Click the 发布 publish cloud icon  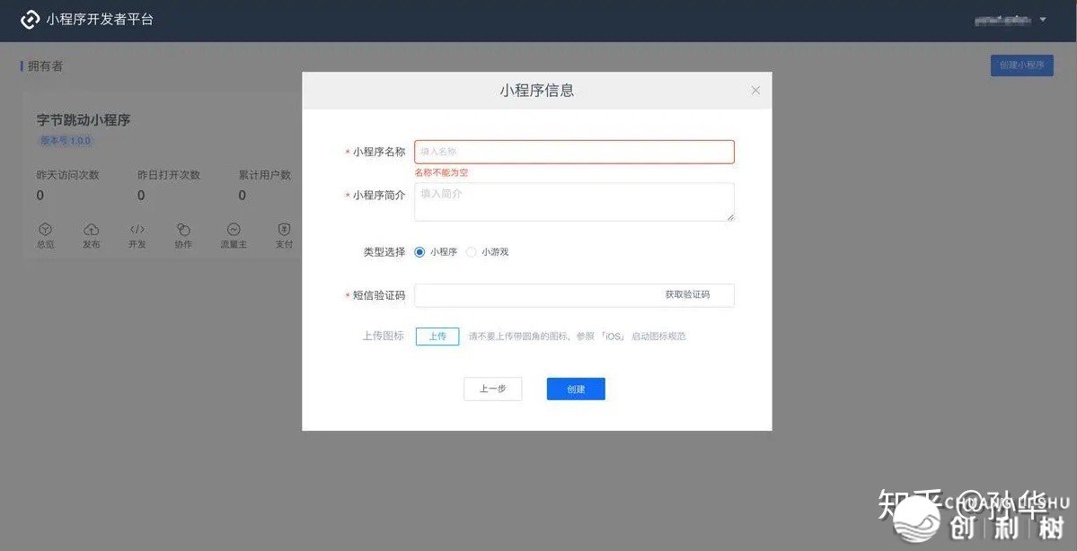click(92, 231)
